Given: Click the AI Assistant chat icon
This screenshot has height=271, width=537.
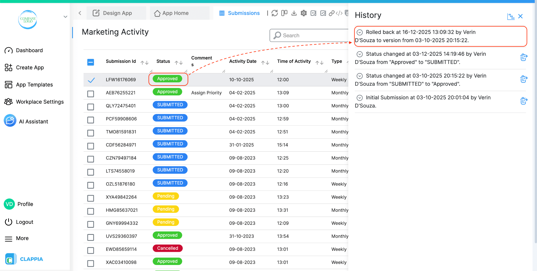Looking at the screenshot, I should (10, 121).
